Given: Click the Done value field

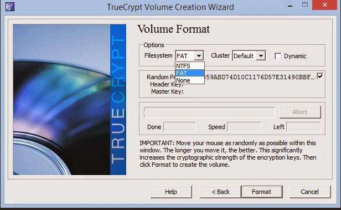Looking at the screenshot, I should pyautogui.click(x=179, y=127).
